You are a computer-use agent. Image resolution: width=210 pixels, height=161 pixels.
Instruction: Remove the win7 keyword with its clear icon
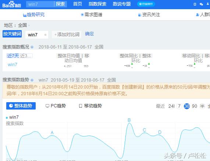pos(45,35)
